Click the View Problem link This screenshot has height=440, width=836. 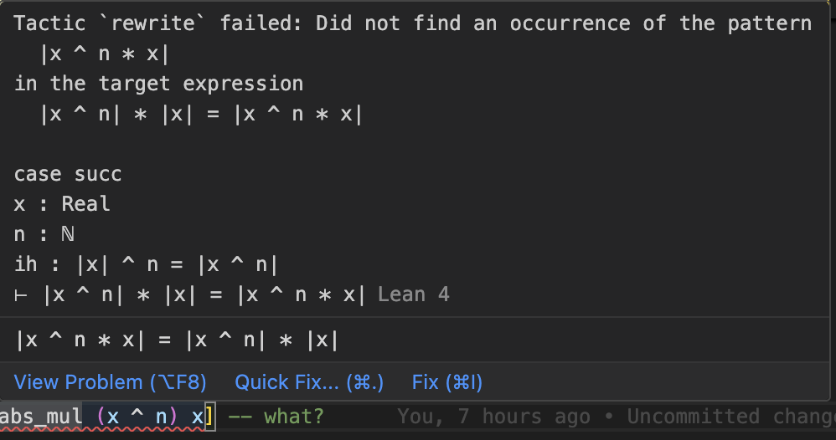(111, 382)
